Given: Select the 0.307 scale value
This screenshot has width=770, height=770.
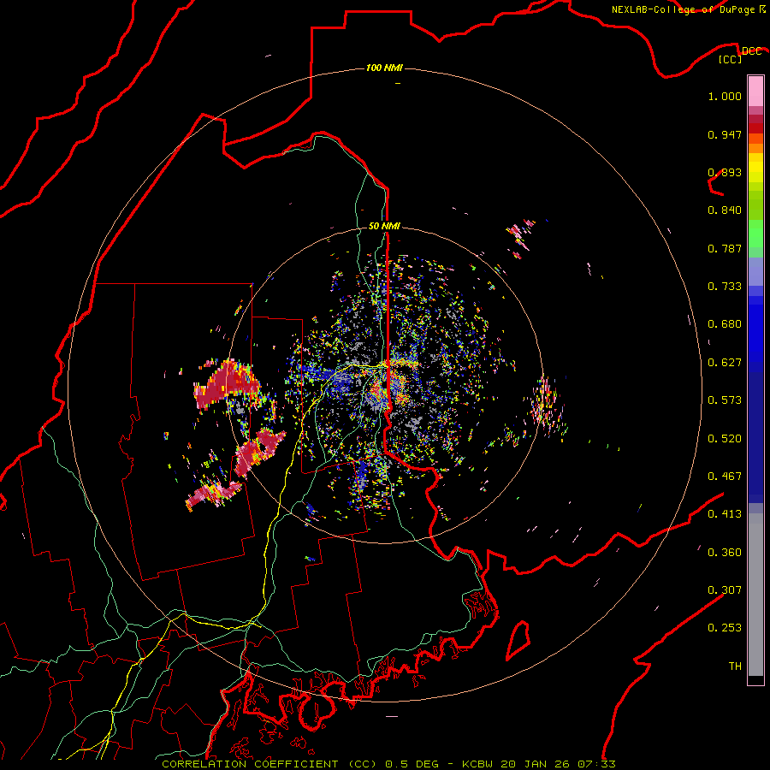Looking at the screenshot, I should tap(725, 589).
